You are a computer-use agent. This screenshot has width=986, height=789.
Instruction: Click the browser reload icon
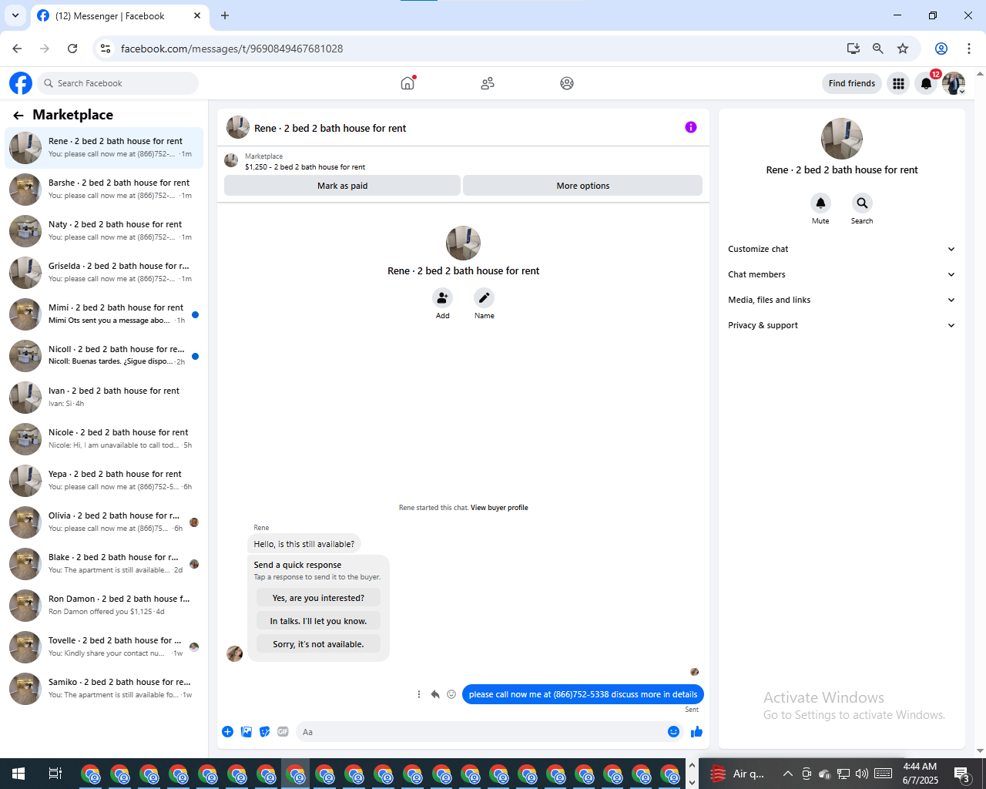(72, 49)
